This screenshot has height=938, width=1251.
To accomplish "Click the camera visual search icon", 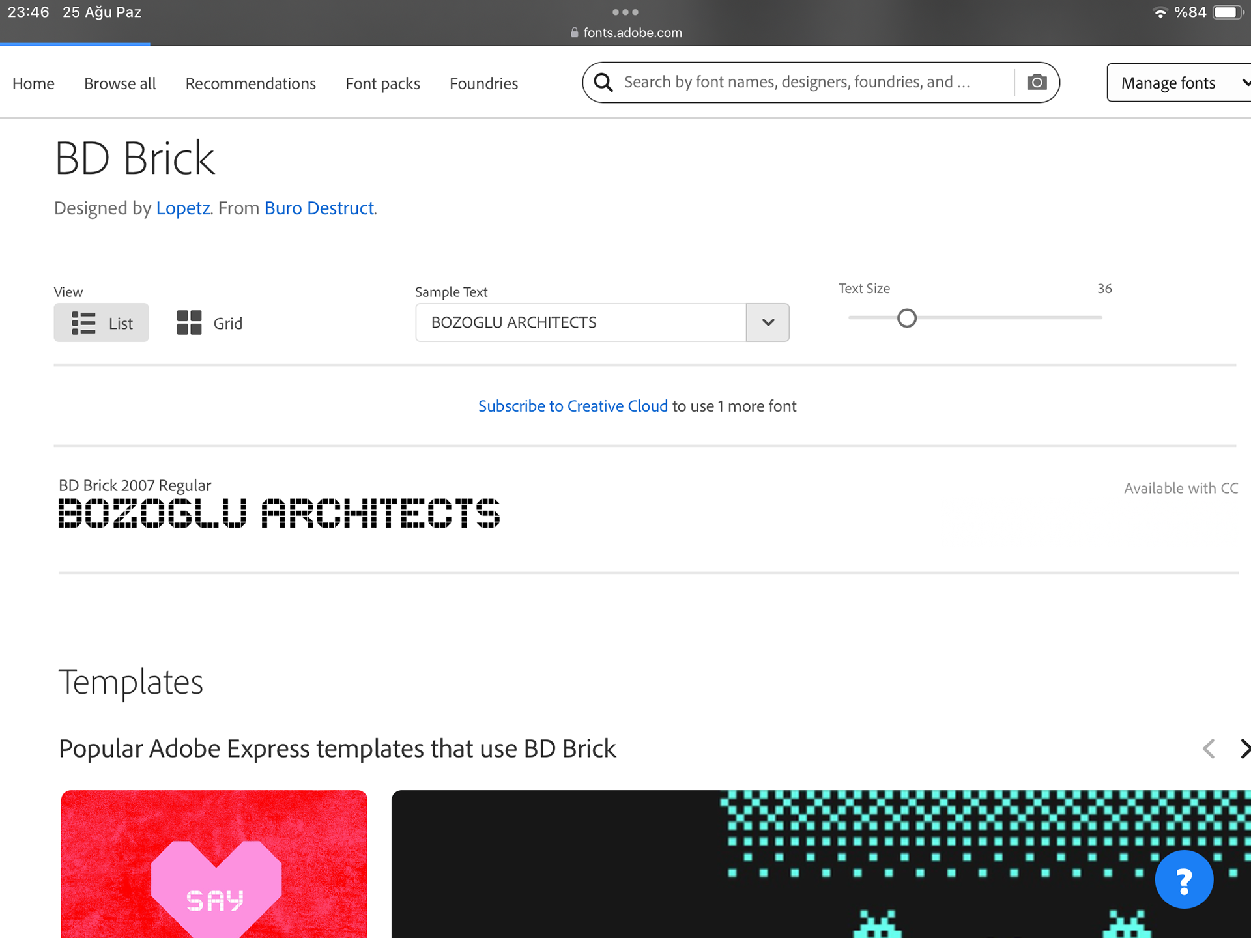I will coord(1037,83).
